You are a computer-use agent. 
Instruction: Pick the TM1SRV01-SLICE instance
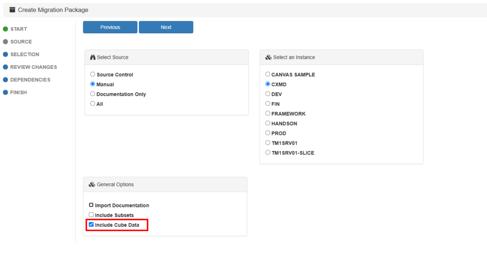pos(268,153)
